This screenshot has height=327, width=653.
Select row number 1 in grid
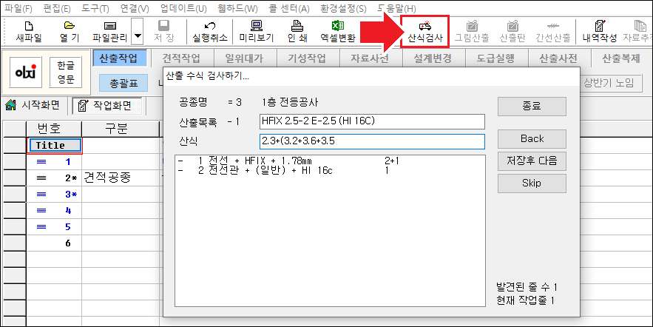pyautogui.click(x=54, y=161)
